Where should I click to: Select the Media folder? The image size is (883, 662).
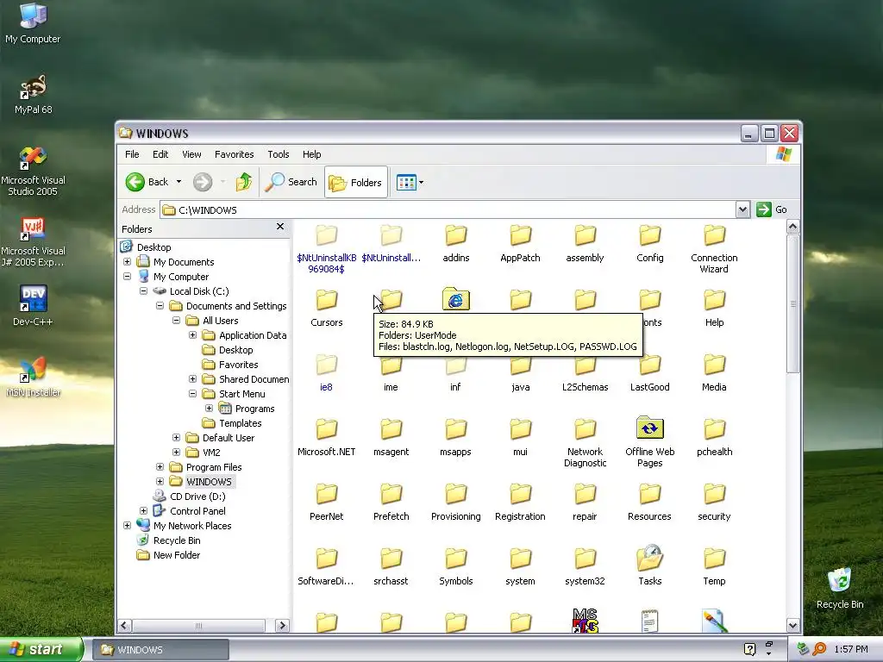(x=714, y=373)
